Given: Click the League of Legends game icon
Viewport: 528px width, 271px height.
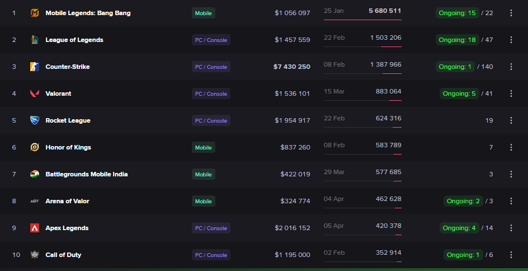Looking at the screenshot, I should [34, 40].
